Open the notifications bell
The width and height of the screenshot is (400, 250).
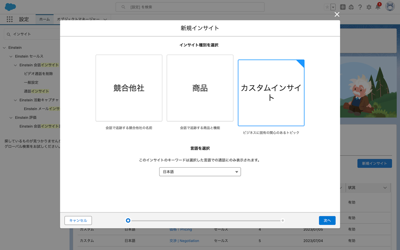tap(378, 7)
